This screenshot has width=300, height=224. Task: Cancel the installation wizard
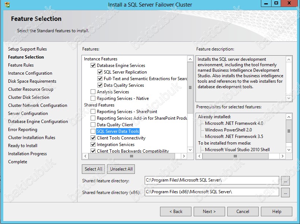pyautogui.click(x=243, y=212)
